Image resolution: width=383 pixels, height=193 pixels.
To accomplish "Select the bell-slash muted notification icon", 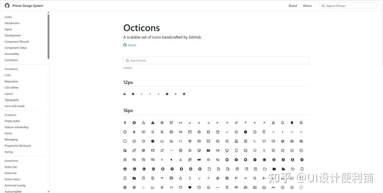I will click(301, 123).
